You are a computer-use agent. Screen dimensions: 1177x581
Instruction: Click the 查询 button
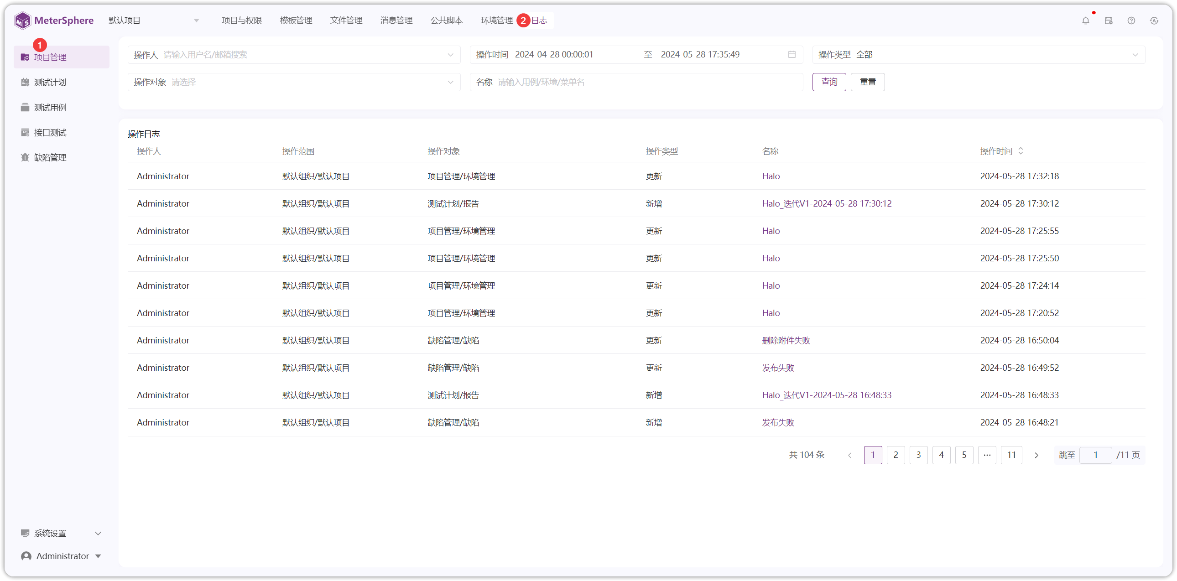click(829, 82)
